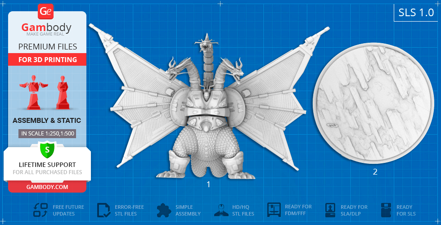This screenshot has height=225, width=441.
Task: Click the "LIFETIME SUPPORT" heading text
Action: pyautogui.click(x=47, y=165)
